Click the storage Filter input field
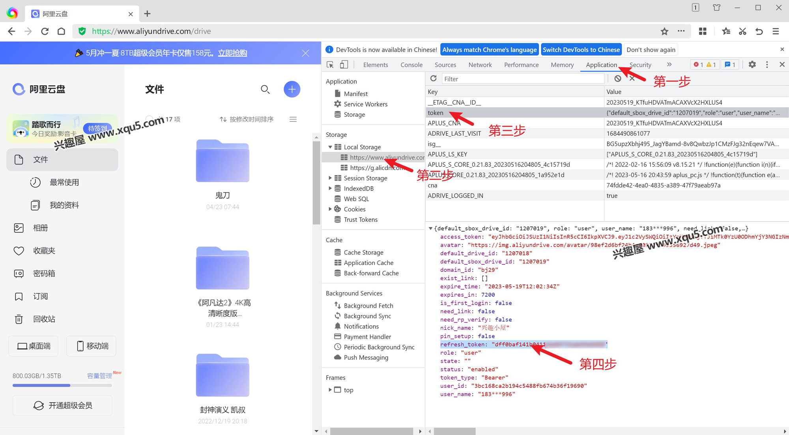This screenshot has height=435, width=789. click(x=523, y=79)
